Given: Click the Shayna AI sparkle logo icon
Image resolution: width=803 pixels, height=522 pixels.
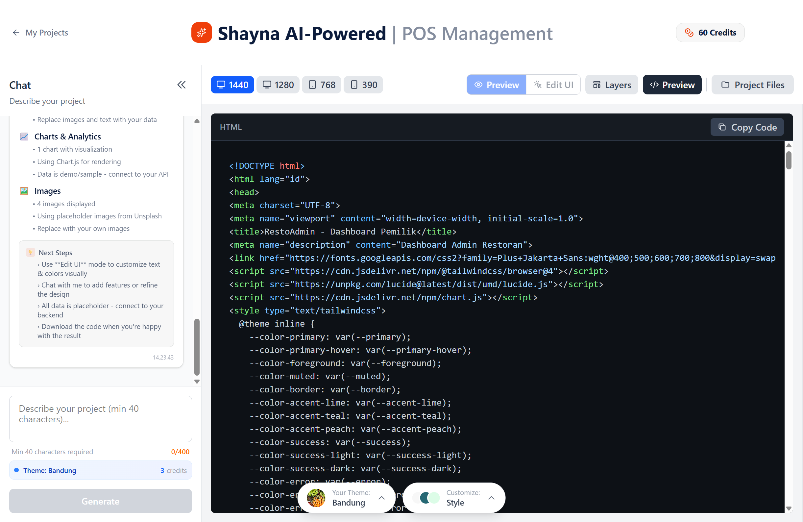Looking at the screenshot, I should [x=202, y=32].
